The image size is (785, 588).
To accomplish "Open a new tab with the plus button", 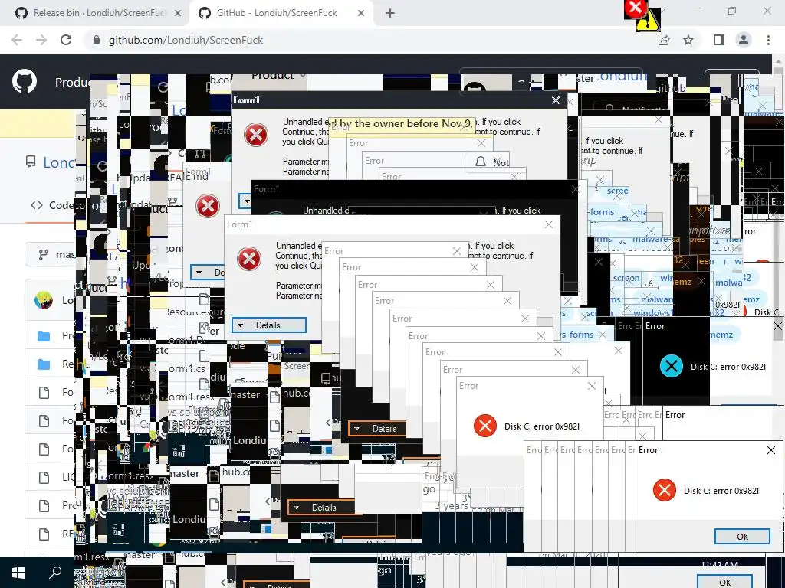I will tap(390, 13).
